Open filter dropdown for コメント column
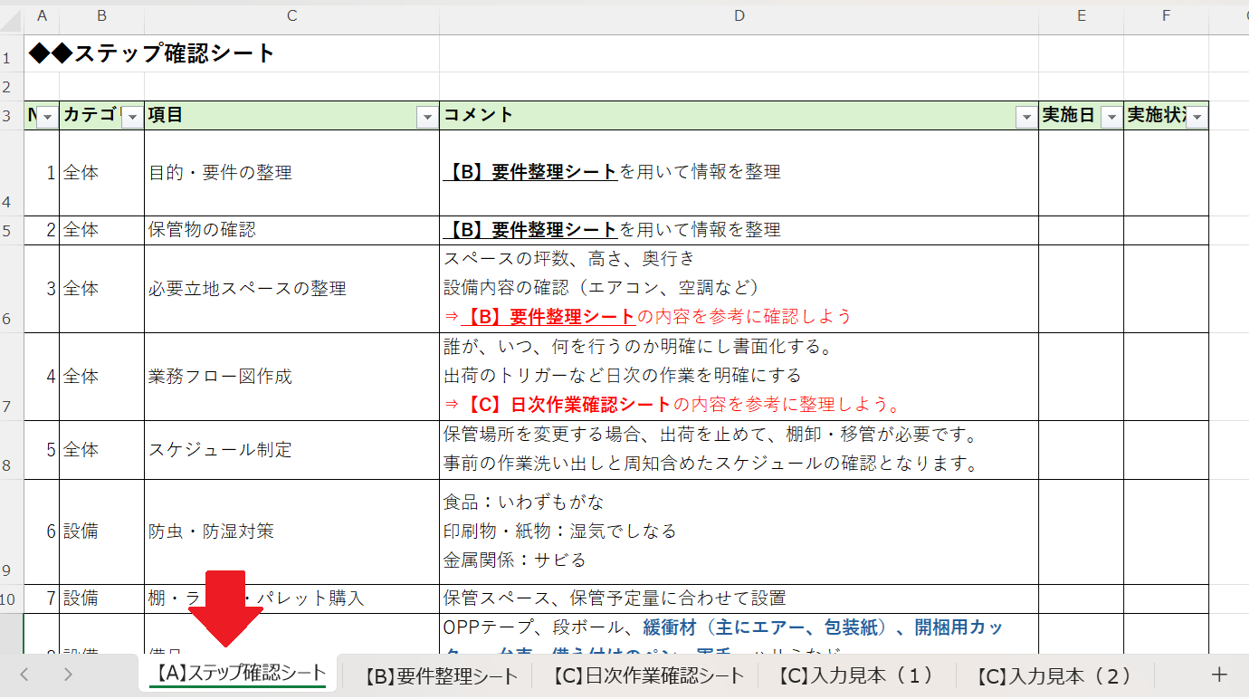 pos(1025,117)
